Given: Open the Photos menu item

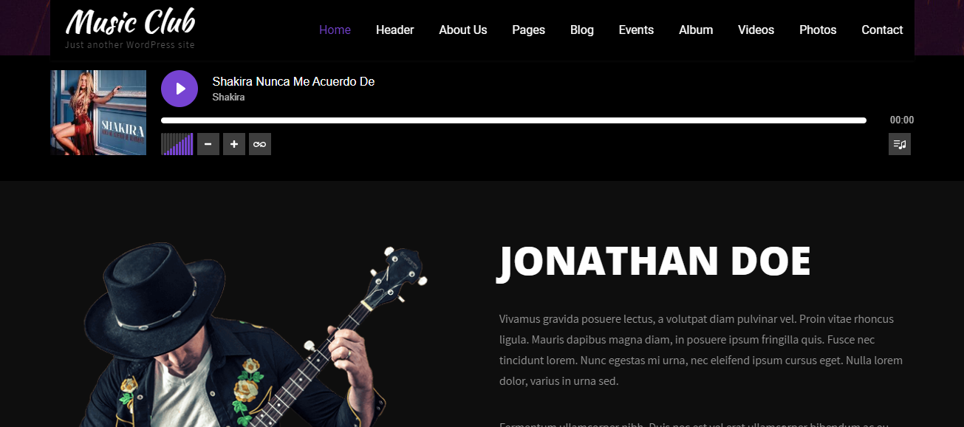Looking at the screenshot, I should (x=818, y=30).
